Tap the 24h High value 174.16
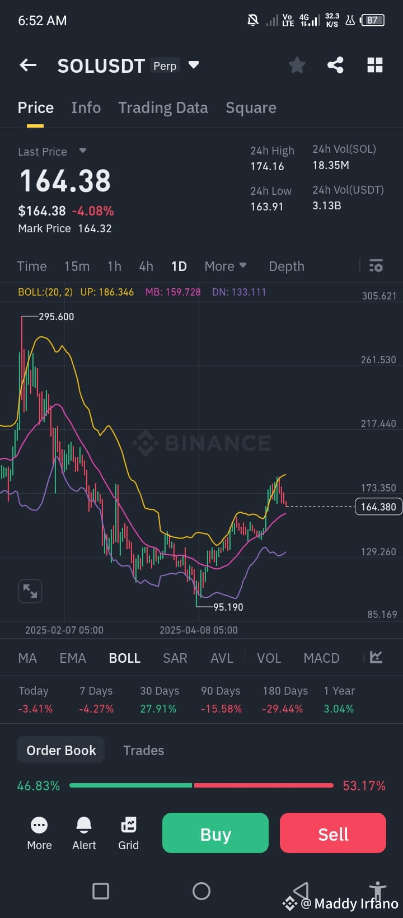Viewport: 403px width, 918px height. [267, 166]
